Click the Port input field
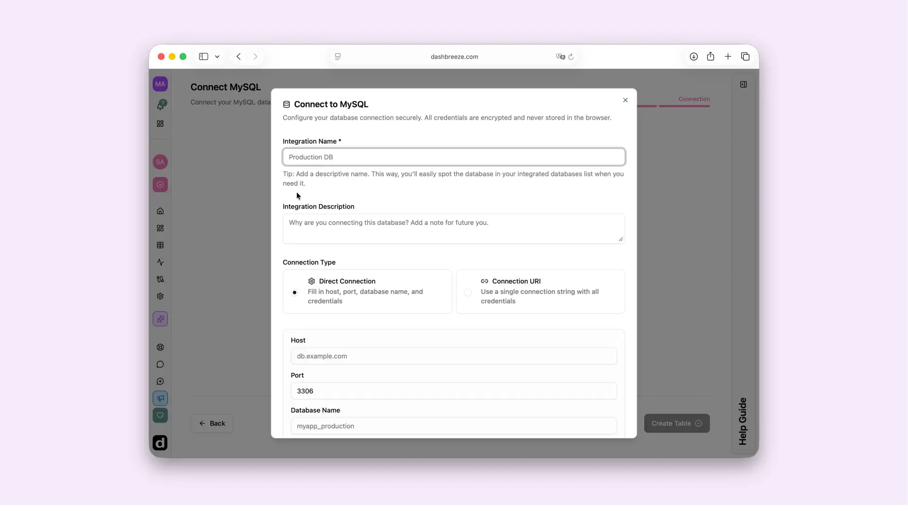The height and width of the screenshot is (511, 908). (454, 391)
